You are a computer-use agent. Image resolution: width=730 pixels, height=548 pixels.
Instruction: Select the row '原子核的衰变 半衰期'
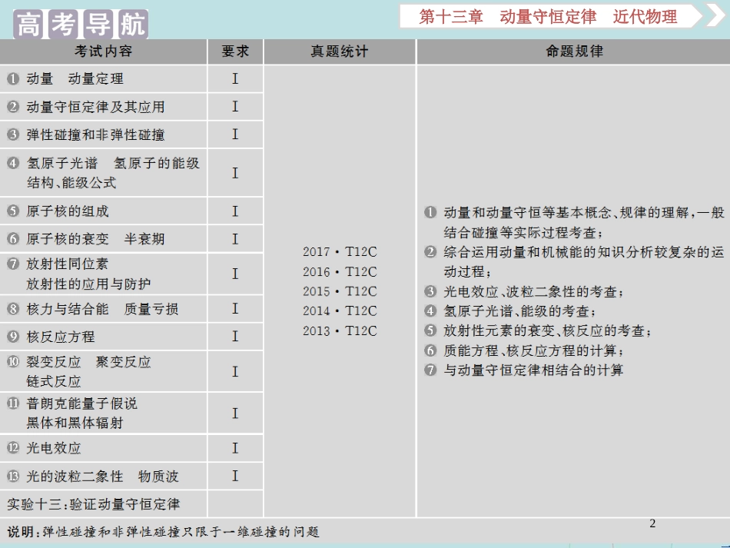click(104, 239)
